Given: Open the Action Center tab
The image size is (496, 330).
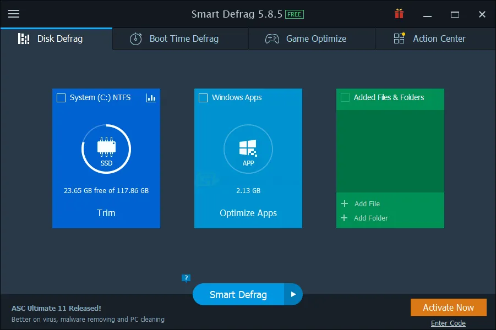Looking at the screenshot, I should [435, 38].
